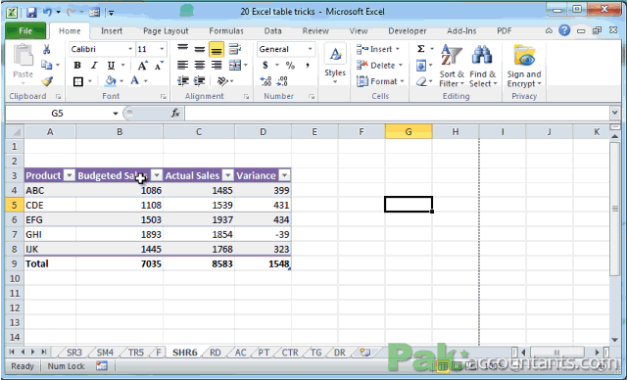
Task: Toggle bottom align button
Action: 217,49
